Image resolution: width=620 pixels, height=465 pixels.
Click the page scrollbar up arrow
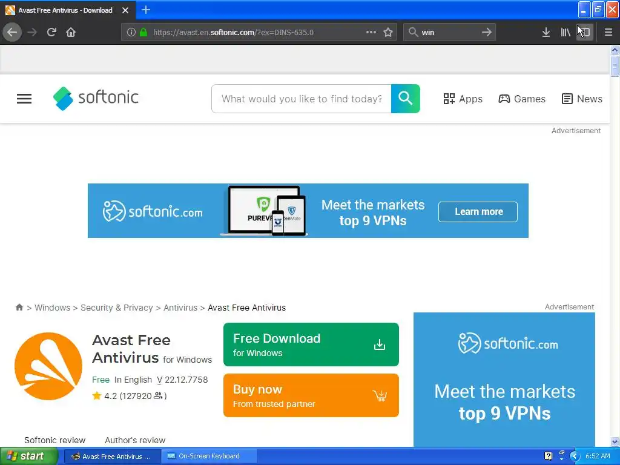click(x=615, y=50)
